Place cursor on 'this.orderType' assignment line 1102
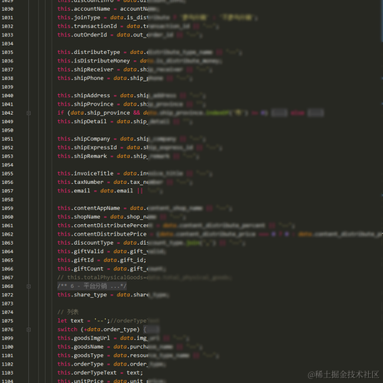383x383 pixels. [112, 364]
